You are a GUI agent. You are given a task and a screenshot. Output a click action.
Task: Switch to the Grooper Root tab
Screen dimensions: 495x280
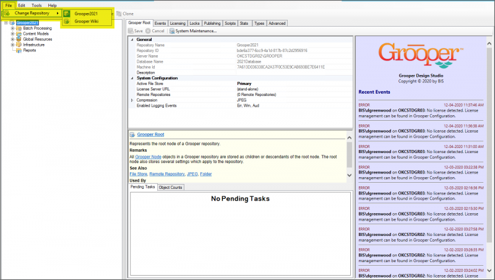pyautogui.click(x=139, y=23)
